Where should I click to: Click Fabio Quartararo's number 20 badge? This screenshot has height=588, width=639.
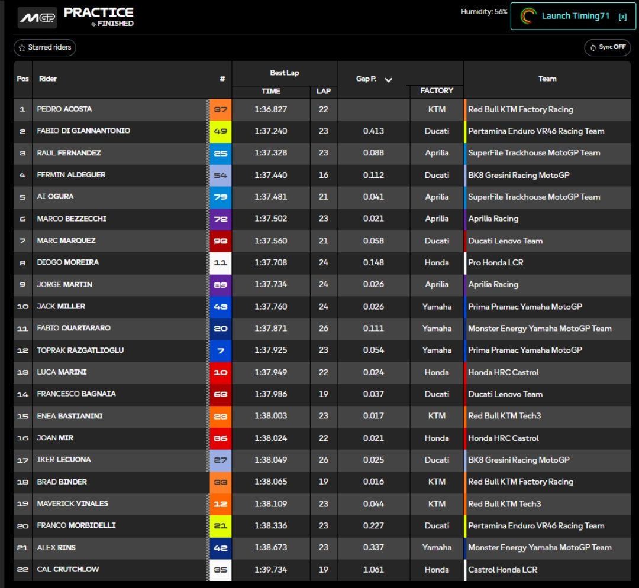(221, 329)
